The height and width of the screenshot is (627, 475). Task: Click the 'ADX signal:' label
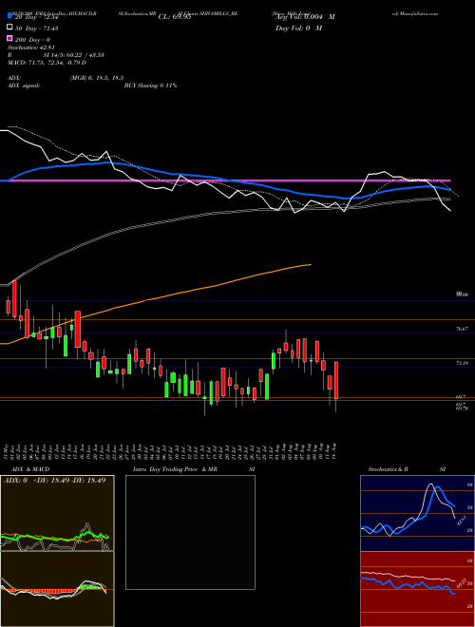(24, 85)
